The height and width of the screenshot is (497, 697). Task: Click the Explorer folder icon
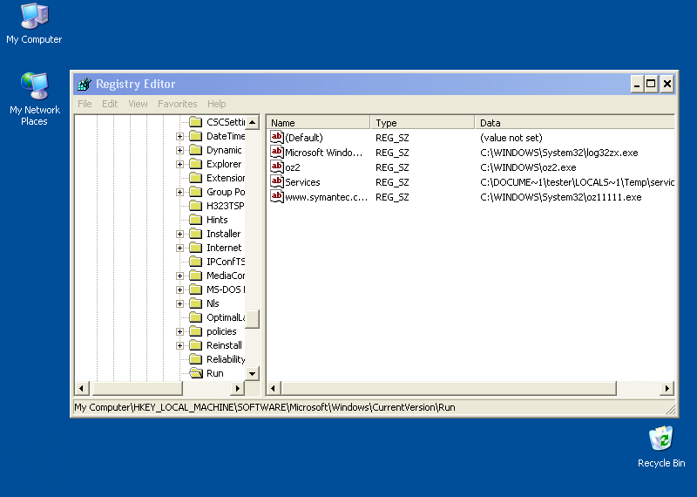[195, 164]
